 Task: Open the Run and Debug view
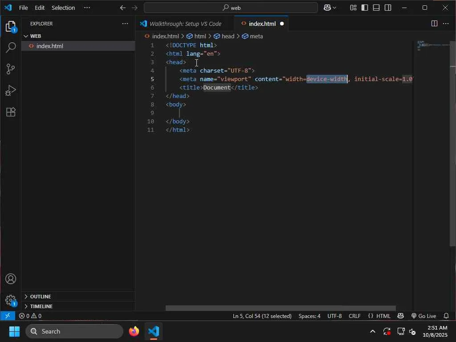click(11, 90)
